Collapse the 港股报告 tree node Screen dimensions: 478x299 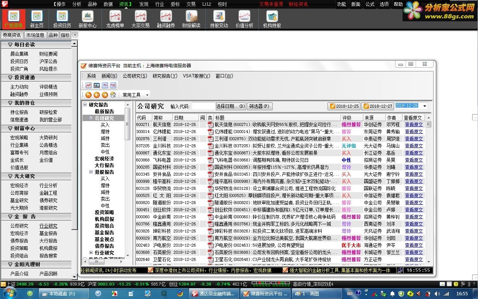91,172
